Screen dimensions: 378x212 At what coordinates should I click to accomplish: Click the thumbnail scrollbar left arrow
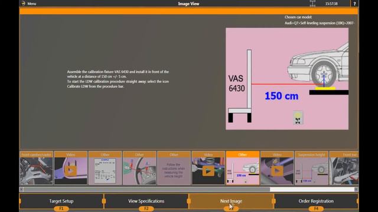(21, 190)
